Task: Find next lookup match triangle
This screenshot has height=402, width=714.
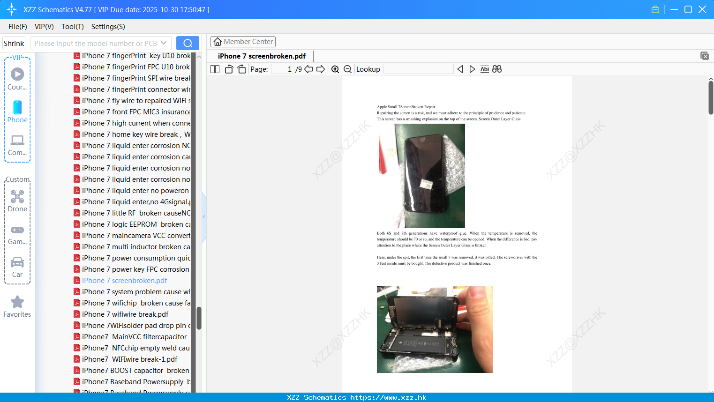Action: tap(472, 69)
